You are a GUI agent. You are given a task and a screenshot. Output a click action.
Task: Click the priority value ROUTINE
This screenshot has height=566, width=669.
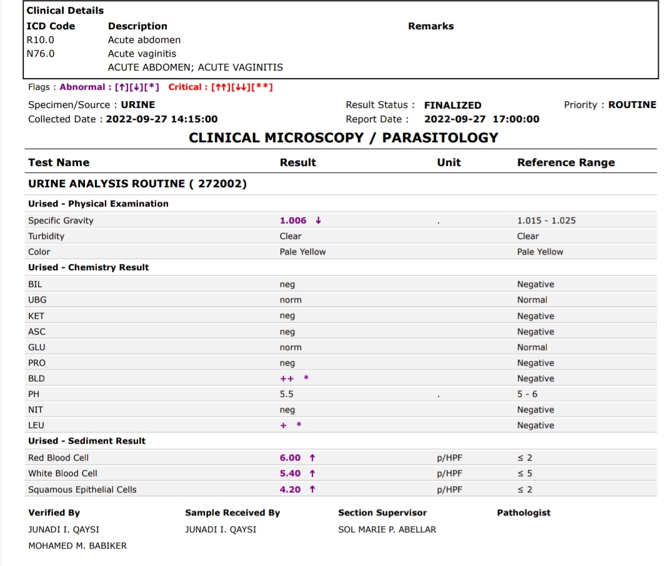pyautogui.click(x=632, y=105)
